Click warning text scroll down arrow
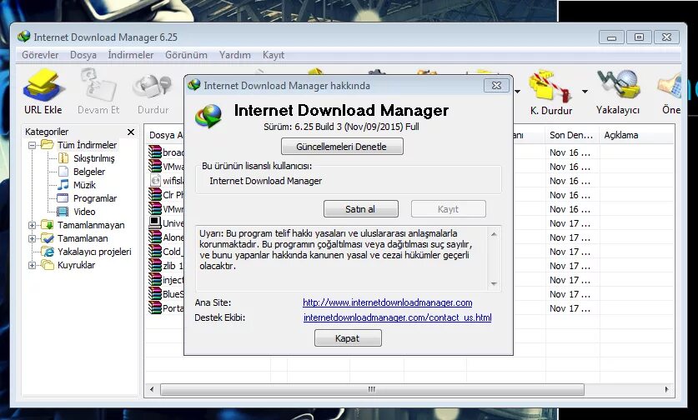Viewport: 698px width, 420px height. [x=494, y=283]
